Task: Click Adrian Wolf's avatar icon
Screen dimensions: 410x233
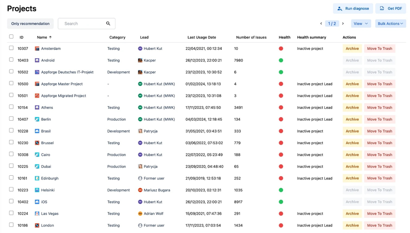Action: click(x=140, y=214)
